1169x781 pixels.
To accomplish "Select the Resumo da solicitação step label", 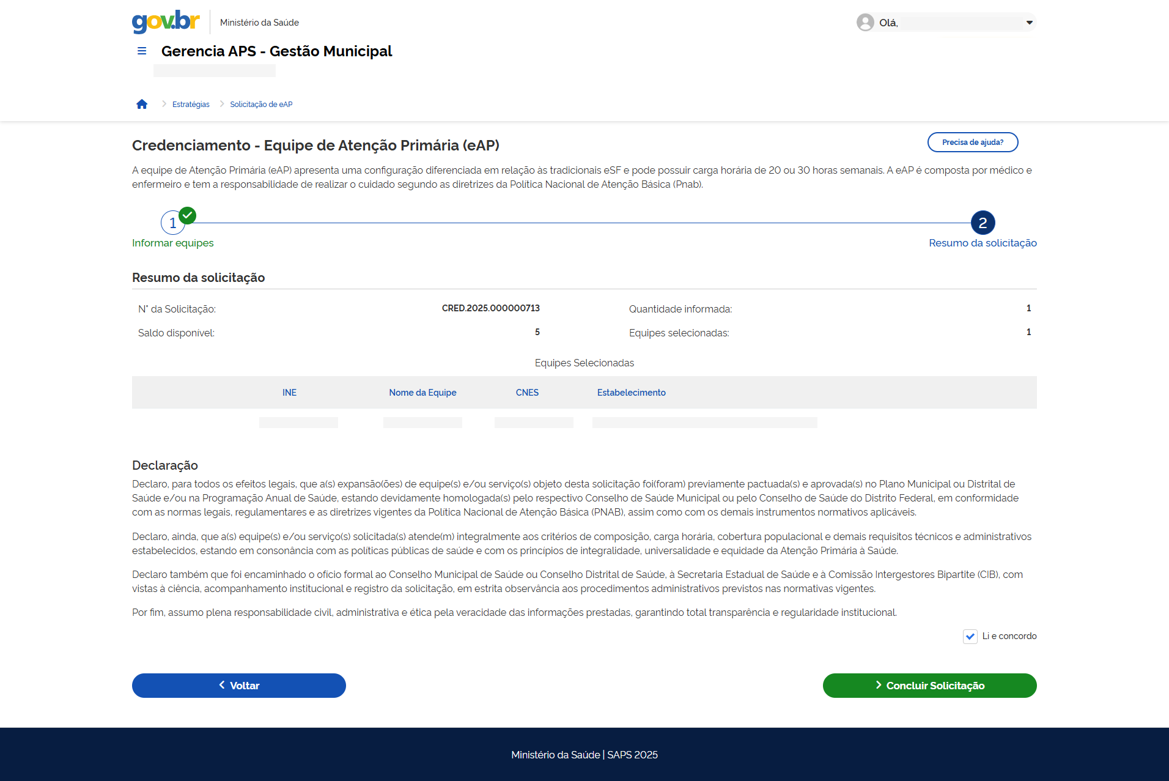I will 983,243.
